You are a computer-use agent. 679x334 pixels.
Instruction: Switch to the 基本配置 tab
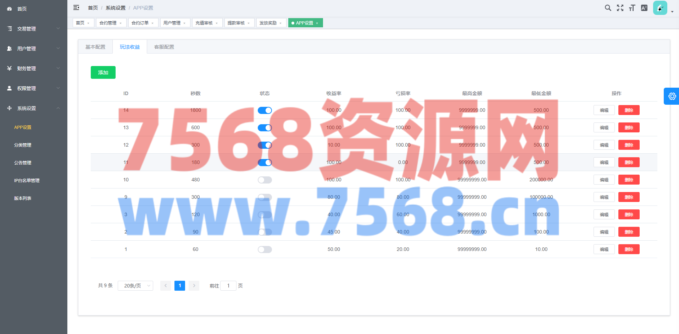coord(95,47)
